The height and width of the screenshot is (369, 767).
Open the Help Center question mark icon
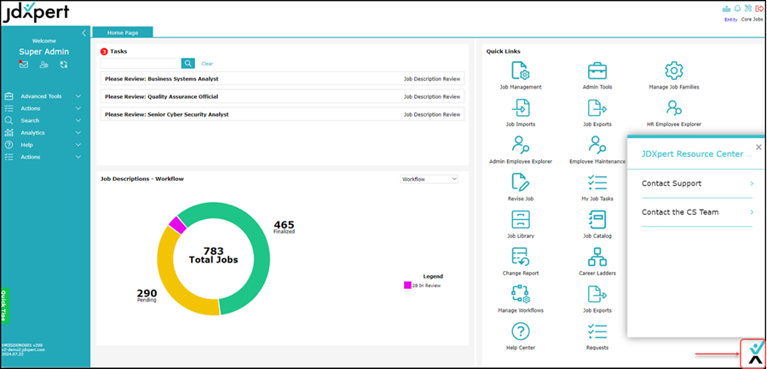click(520, 332)
